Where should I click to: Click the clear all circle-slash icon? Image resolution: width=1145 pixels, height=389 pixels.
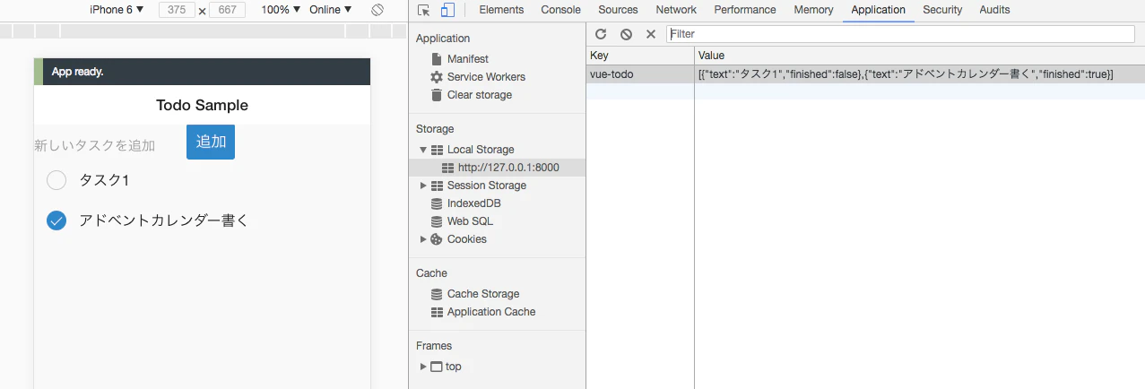click(x=626, y=34)
